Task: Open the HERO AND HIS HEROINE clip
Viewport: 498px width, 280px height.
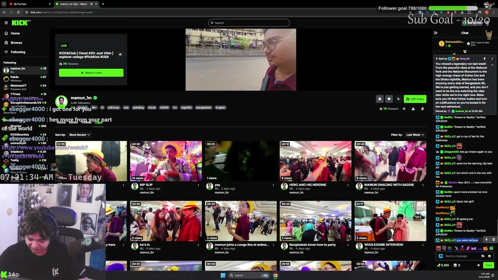Action: [x=315, y=161]
